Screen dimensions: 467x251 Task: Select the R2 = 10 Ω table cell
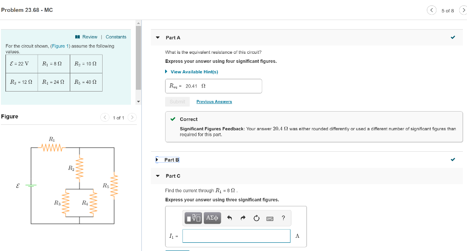coord(86,64)
